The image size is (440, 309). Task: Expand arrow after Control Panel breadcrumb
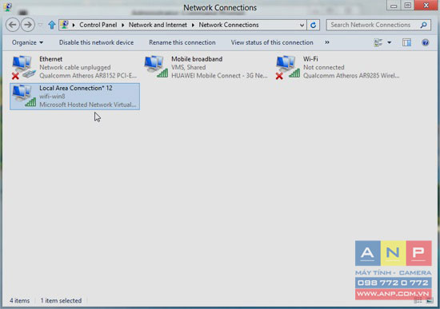pos(123,25)
